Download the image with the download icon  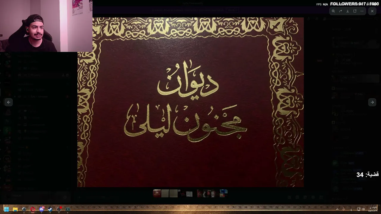348,11
